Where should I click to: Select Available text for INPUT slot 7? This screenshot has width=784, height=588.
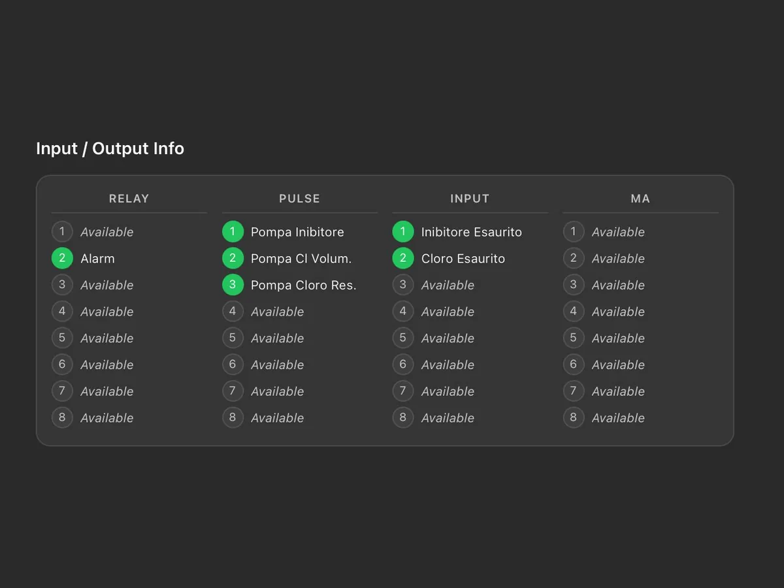(448, 392)
